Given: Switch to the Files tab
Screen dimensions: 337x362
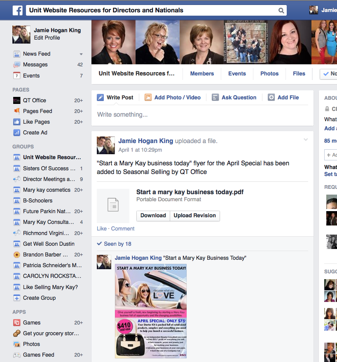Looking at the screenshot, I should [x=299, y=74].
